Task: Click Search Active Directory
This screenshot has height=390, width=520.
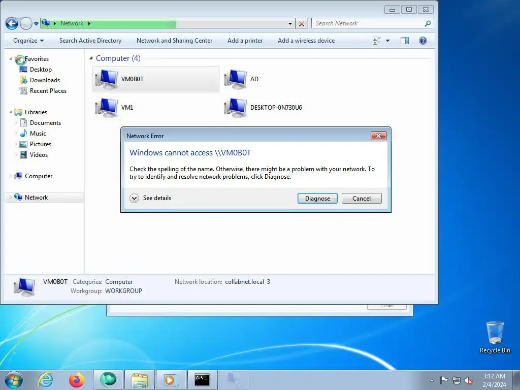Action: coord(90,41)
